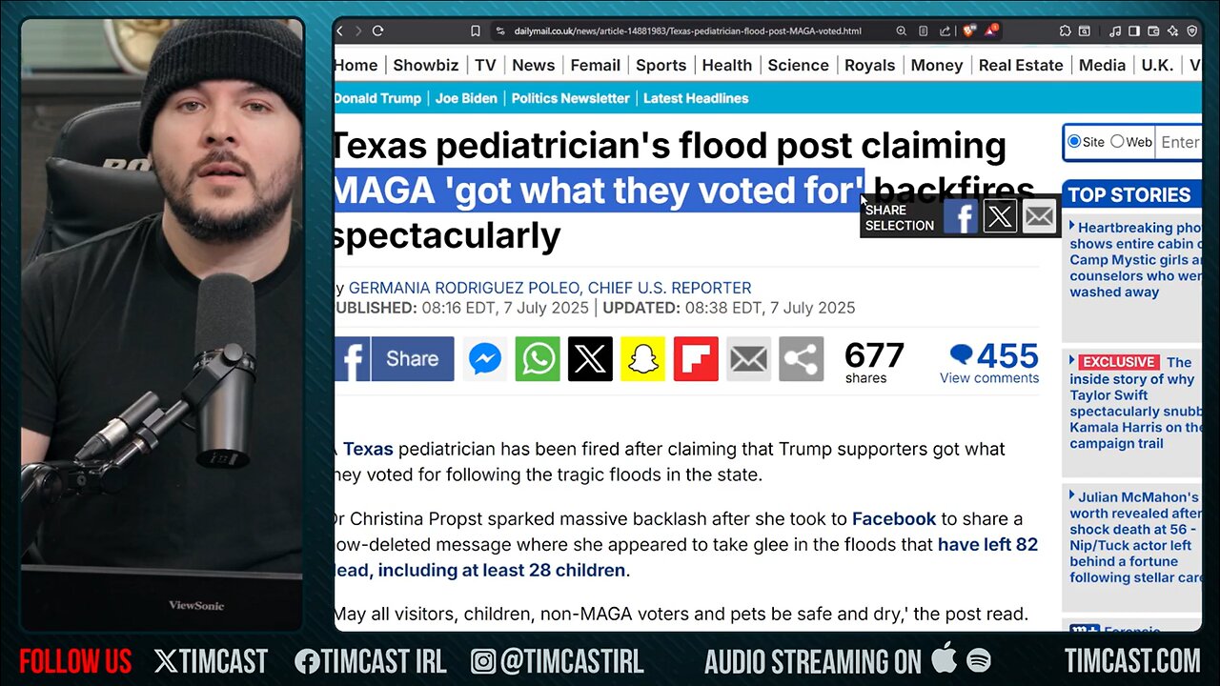This screenshot has height=686, width=1220.
Task: Open Camp Mystic cabin top story
Action: (x=1135, y=260)
